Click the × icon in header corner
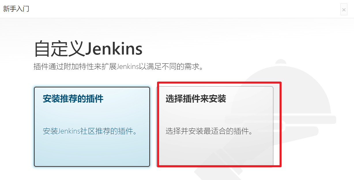354x180 pixels. point(344,10)
